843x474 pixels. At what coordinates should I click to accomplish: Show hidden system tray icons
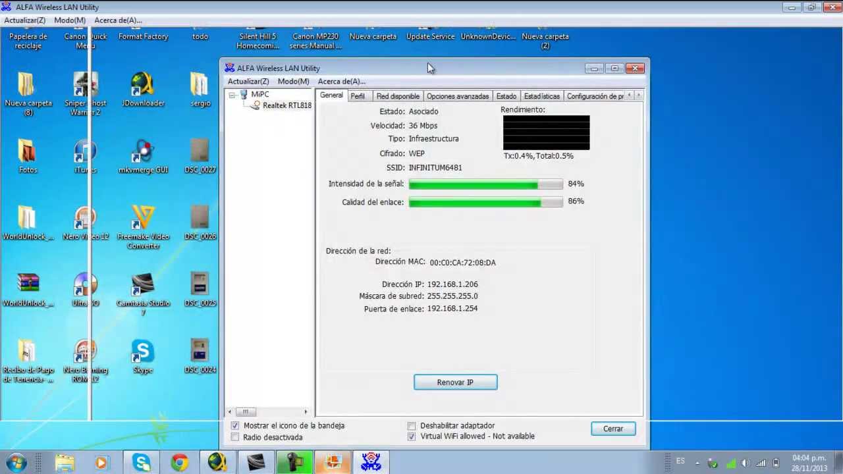[x=697, y=463]
